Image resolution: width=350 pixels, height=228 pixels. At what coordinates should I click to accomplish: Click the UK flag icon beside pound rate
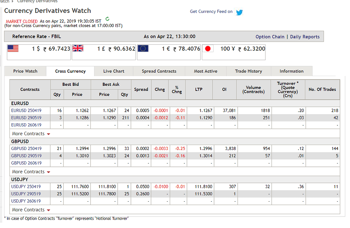[77, 48]
